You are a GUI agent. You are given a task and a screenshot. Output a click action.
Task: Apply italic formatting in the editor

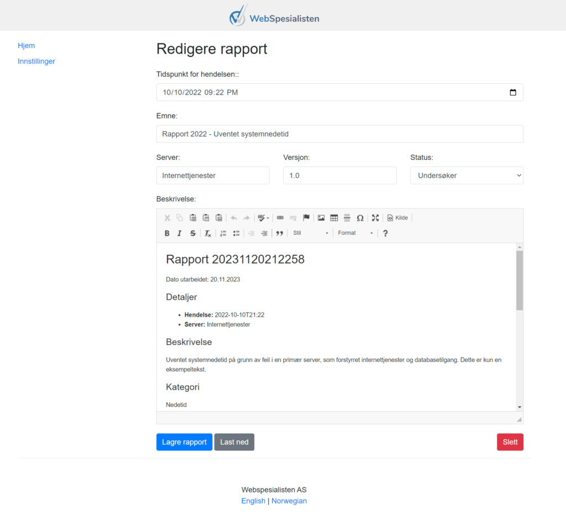[x=180, y=233]
